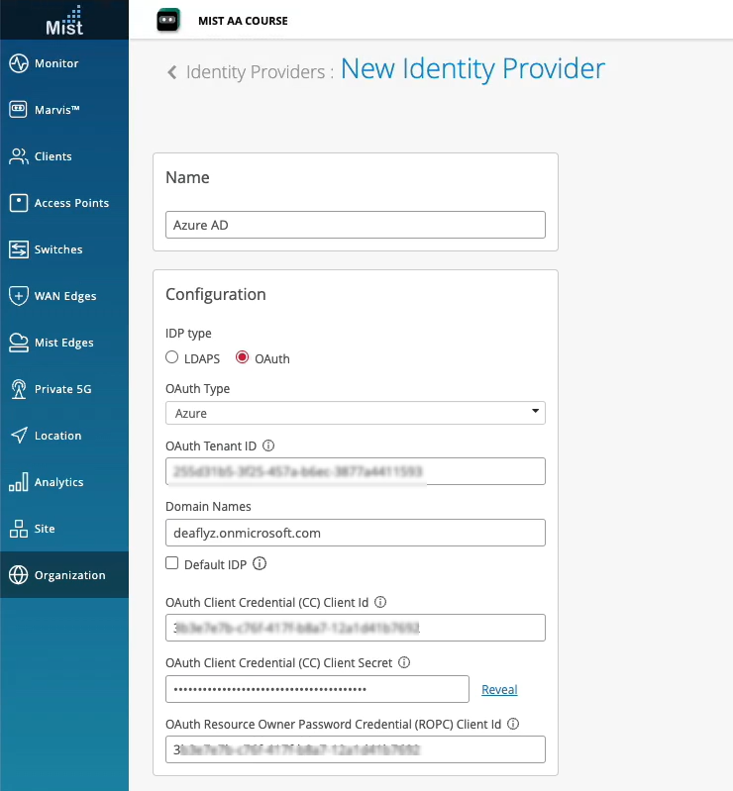This screenshot has width=733, height=791.
Task: Click the WAN Edges shield icon
Action: (x=19, y=296)
